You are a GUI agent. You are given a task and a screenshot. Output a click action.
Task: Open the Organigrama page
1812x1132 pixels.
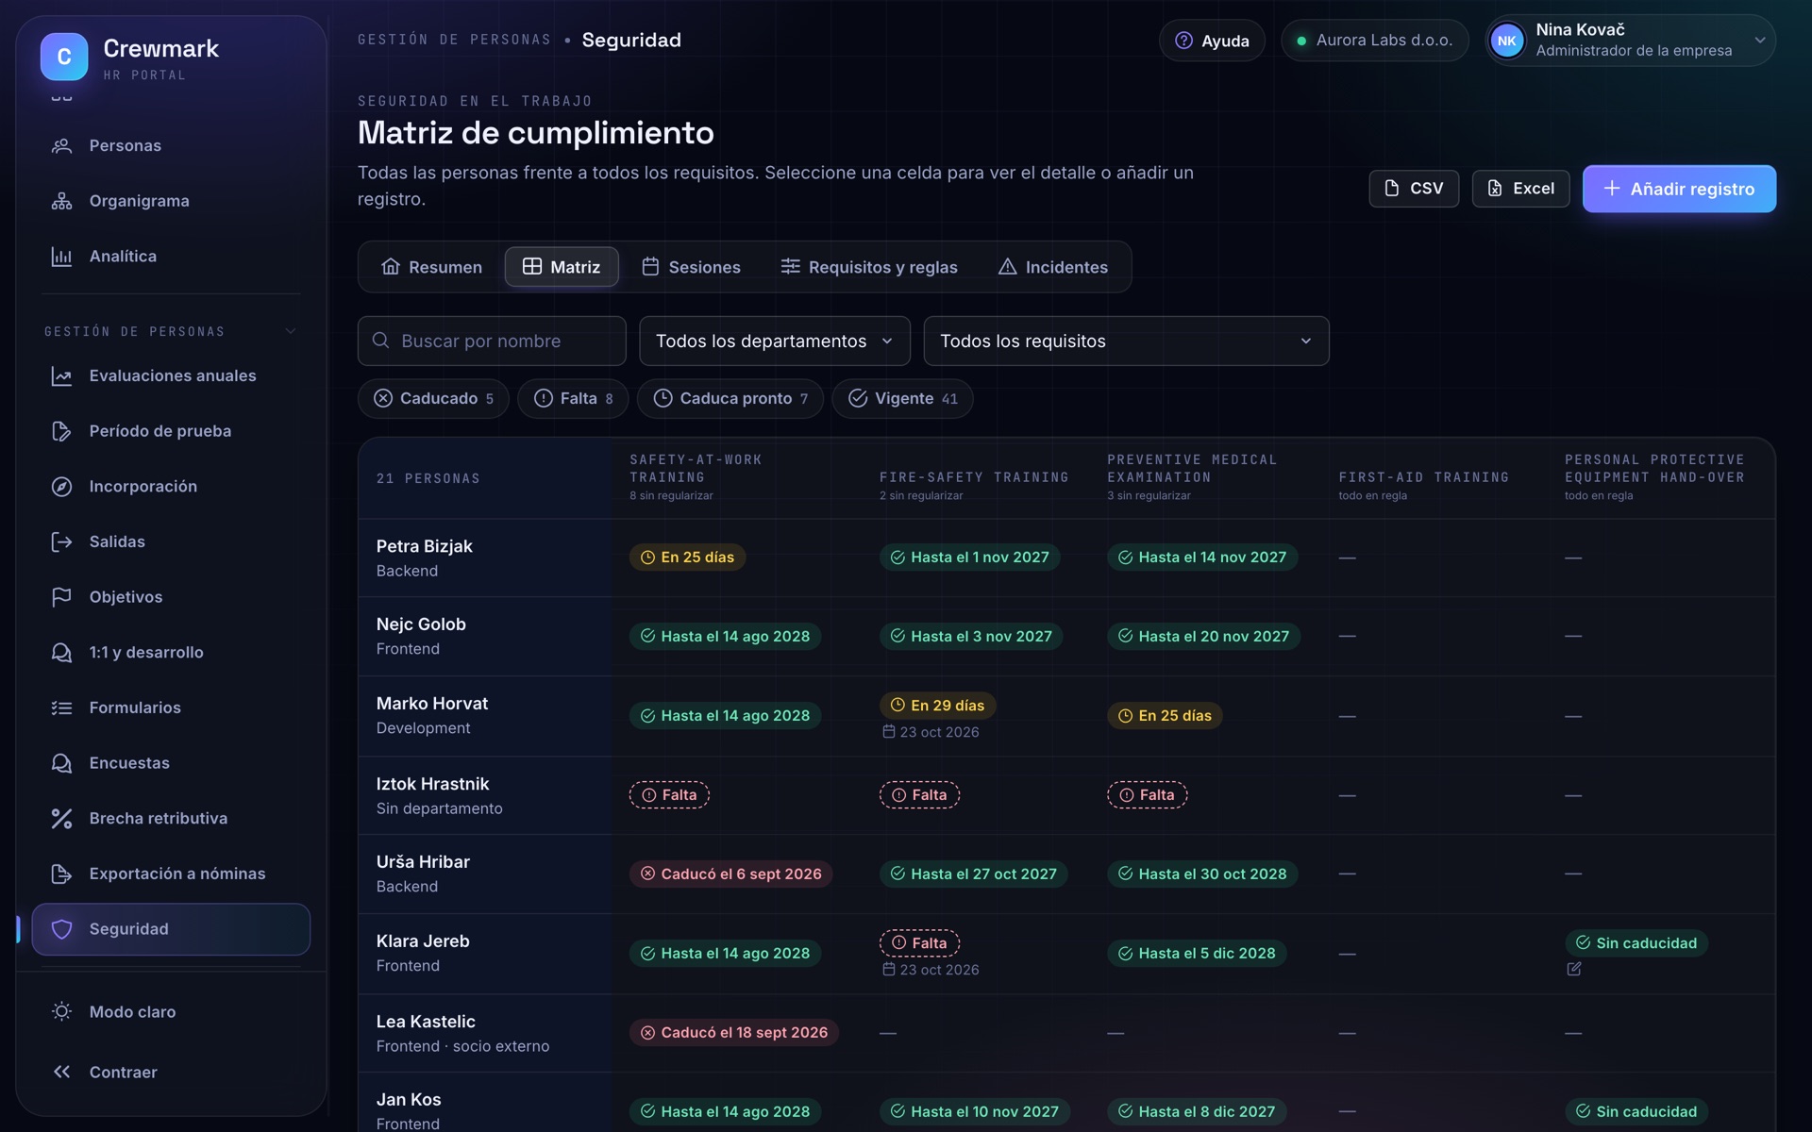171,201
